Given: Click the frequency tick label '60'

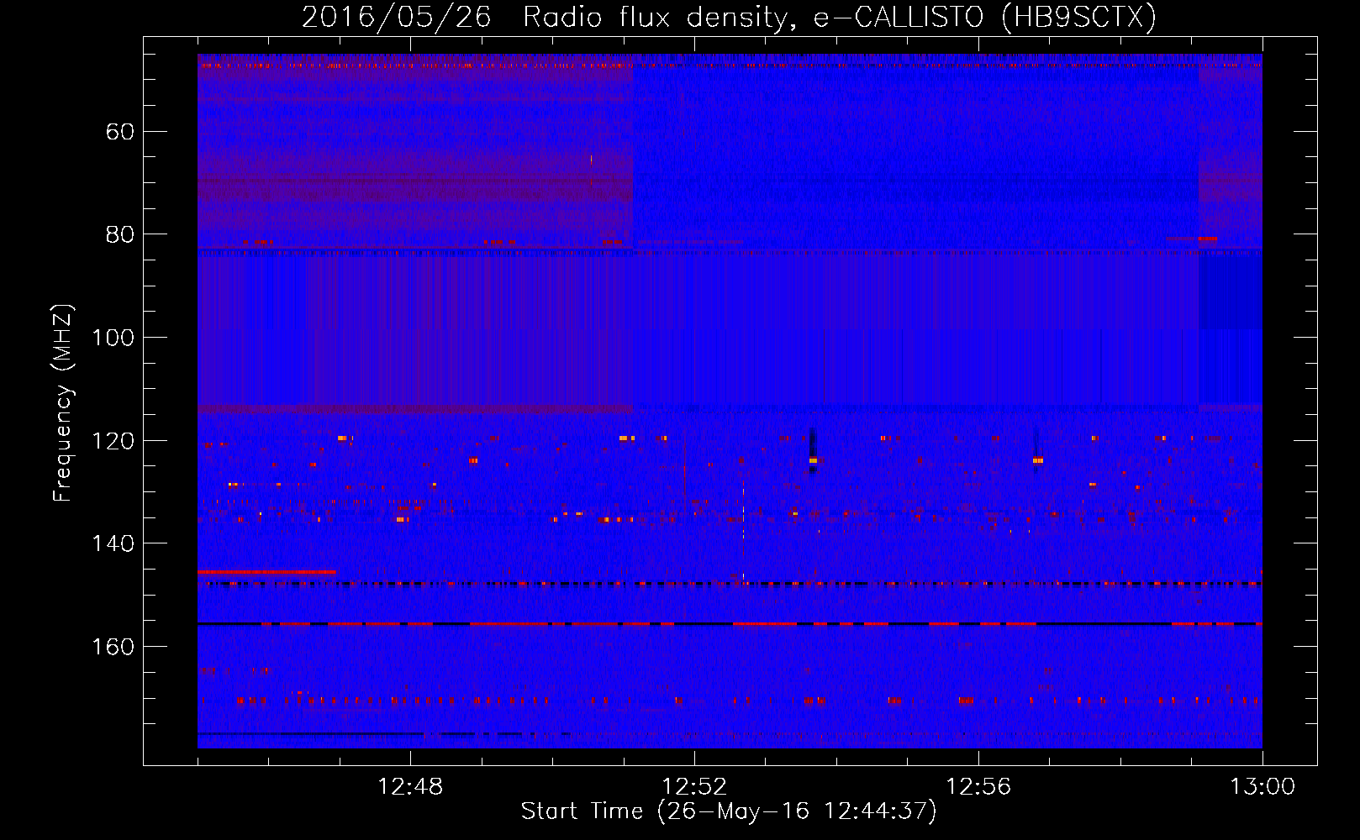Looking at the screenshot, I should tap(120, 132).
